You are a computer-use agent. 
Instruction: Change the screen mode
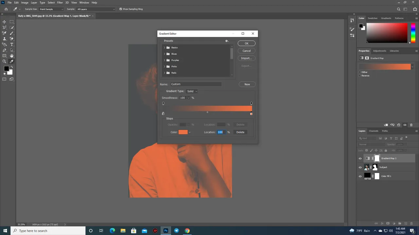12,79
